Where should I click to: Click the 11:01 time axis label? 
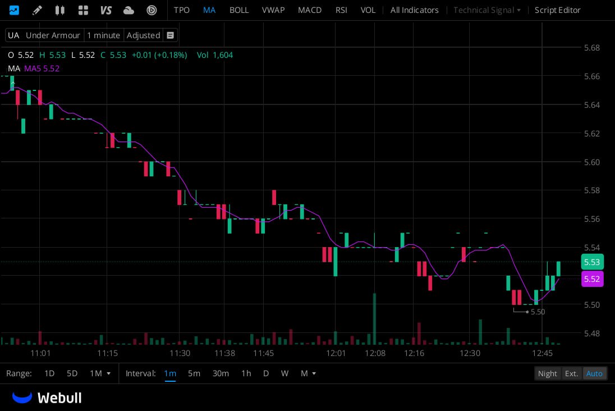pos(40,353)
